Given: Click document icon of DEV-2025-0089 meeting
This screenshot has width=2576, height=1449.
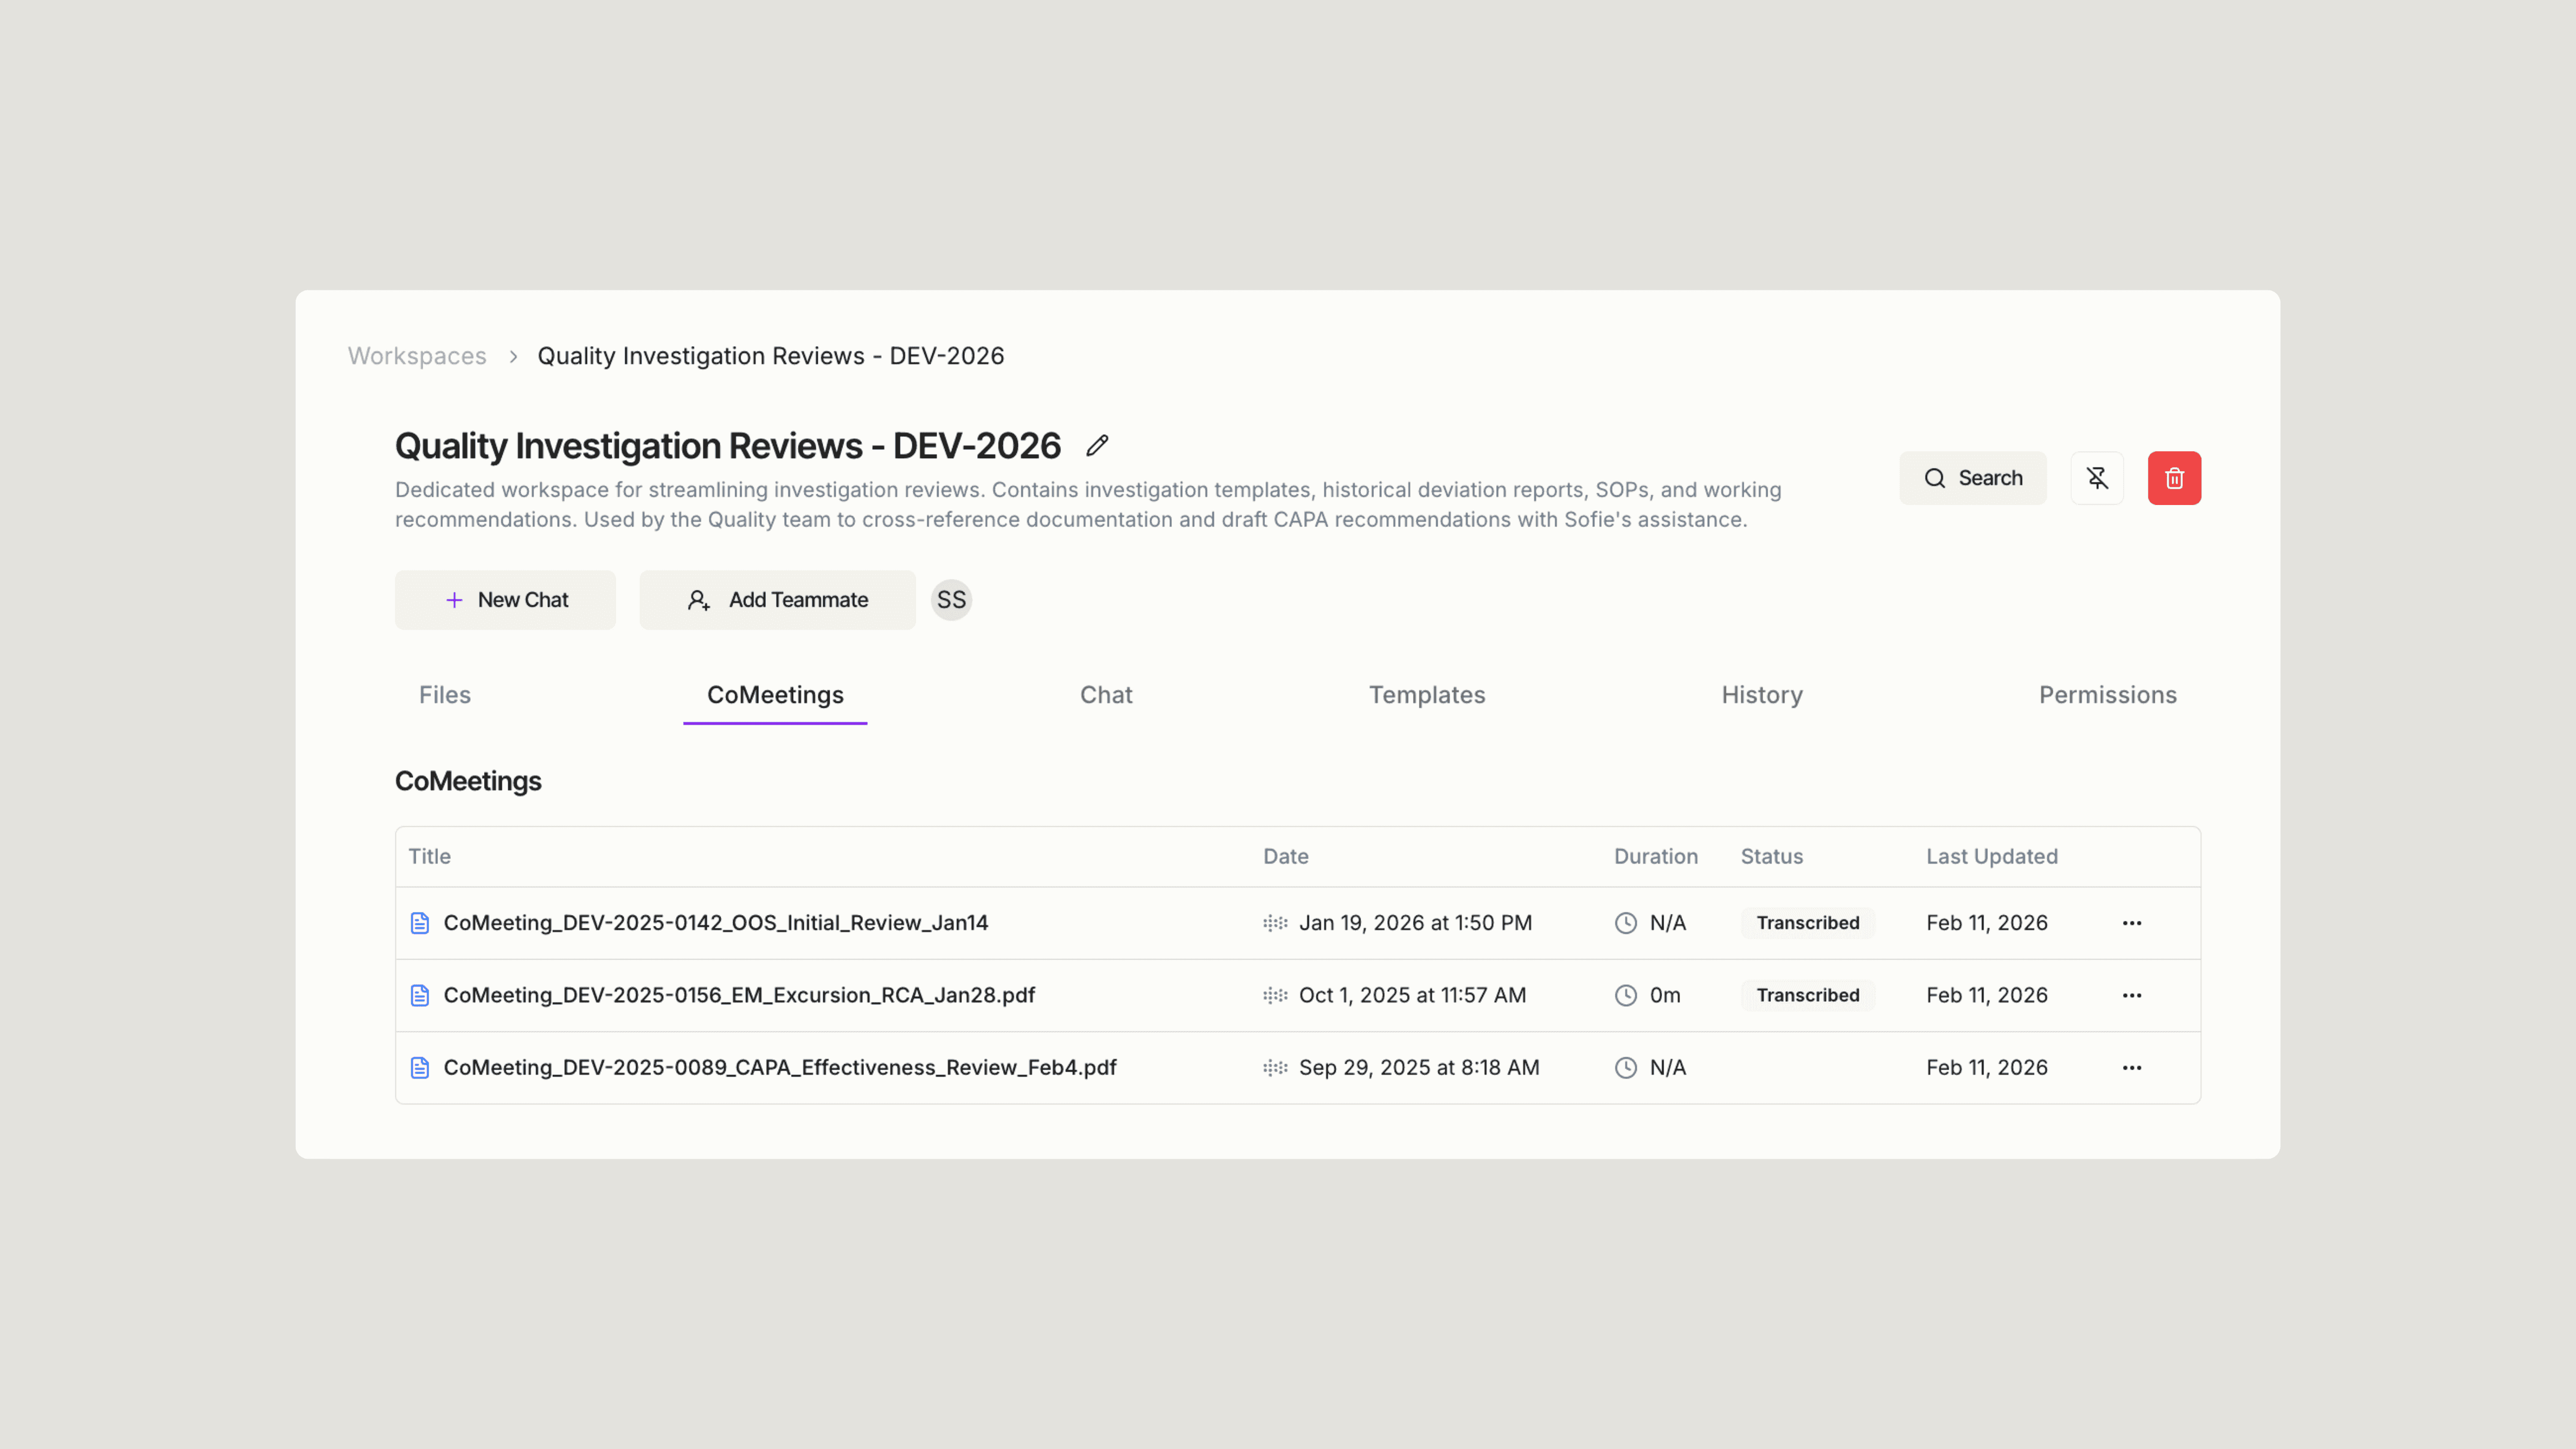Looking at the screenshot, I should tap(420, 1068).
